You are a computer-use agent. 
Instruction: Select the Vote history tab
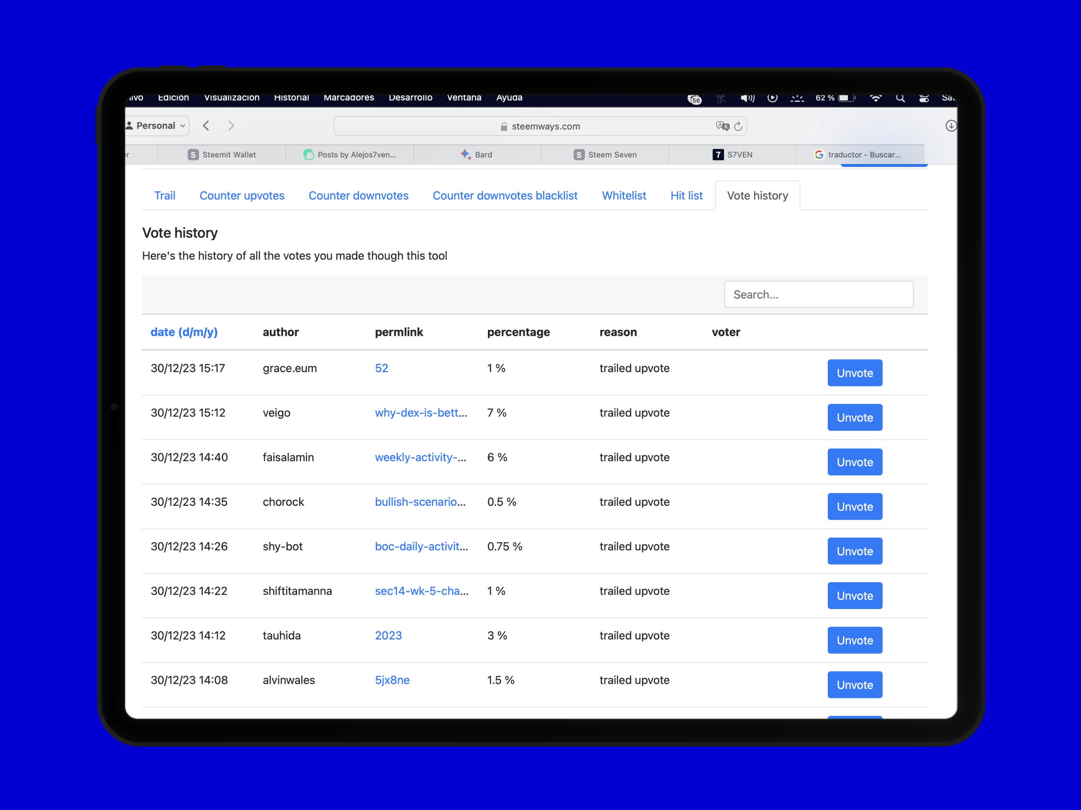757,195
